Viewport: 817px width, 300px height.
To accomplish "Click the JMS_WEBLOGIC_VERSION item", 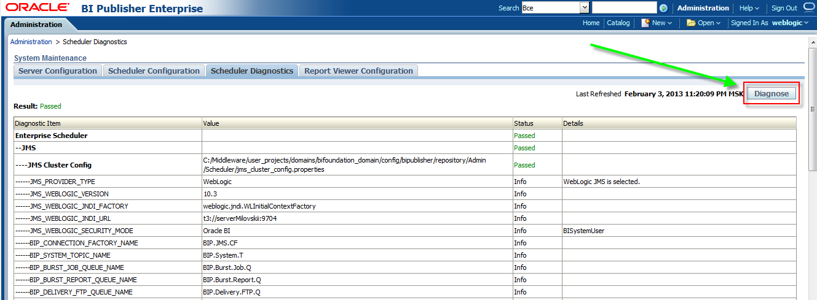I will click(x=62, y=194).
